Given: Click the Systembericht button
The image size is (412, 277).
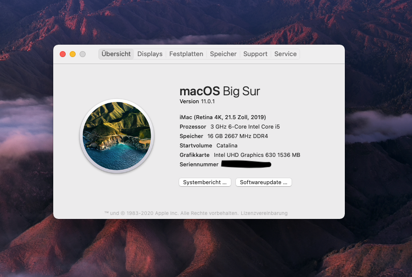Looking at the screenshot, I should point(205,182).
